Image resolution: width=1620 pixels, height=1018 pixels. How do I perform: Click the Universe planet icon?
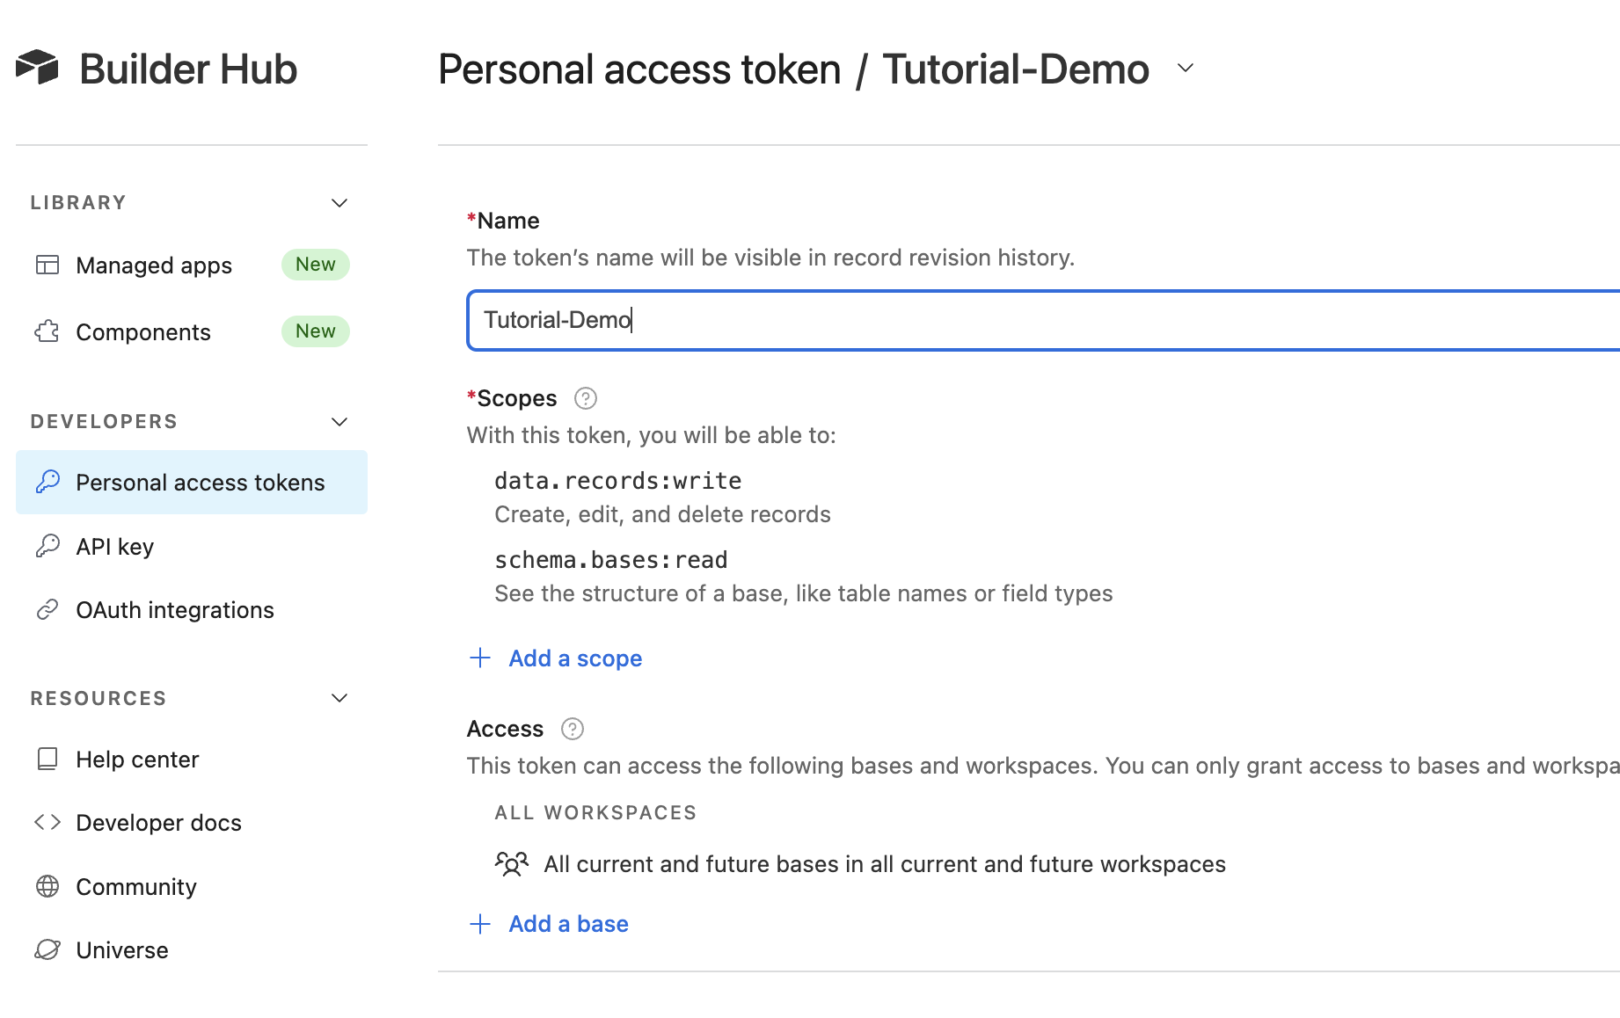(48, 949)
